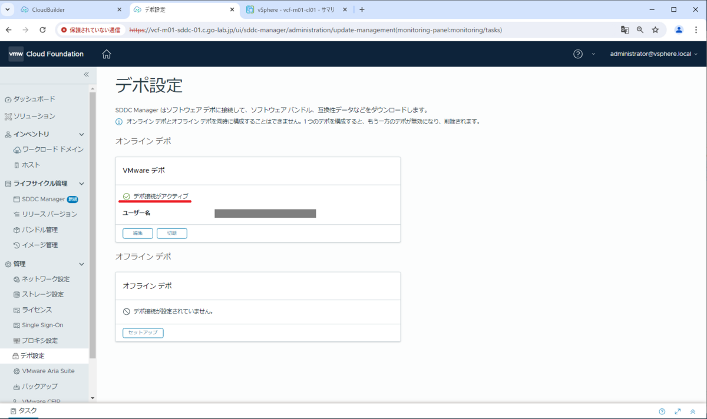Expand task panel upward with arrow
The height and width of the screenshot is (419, 707).
coord(693,411)
